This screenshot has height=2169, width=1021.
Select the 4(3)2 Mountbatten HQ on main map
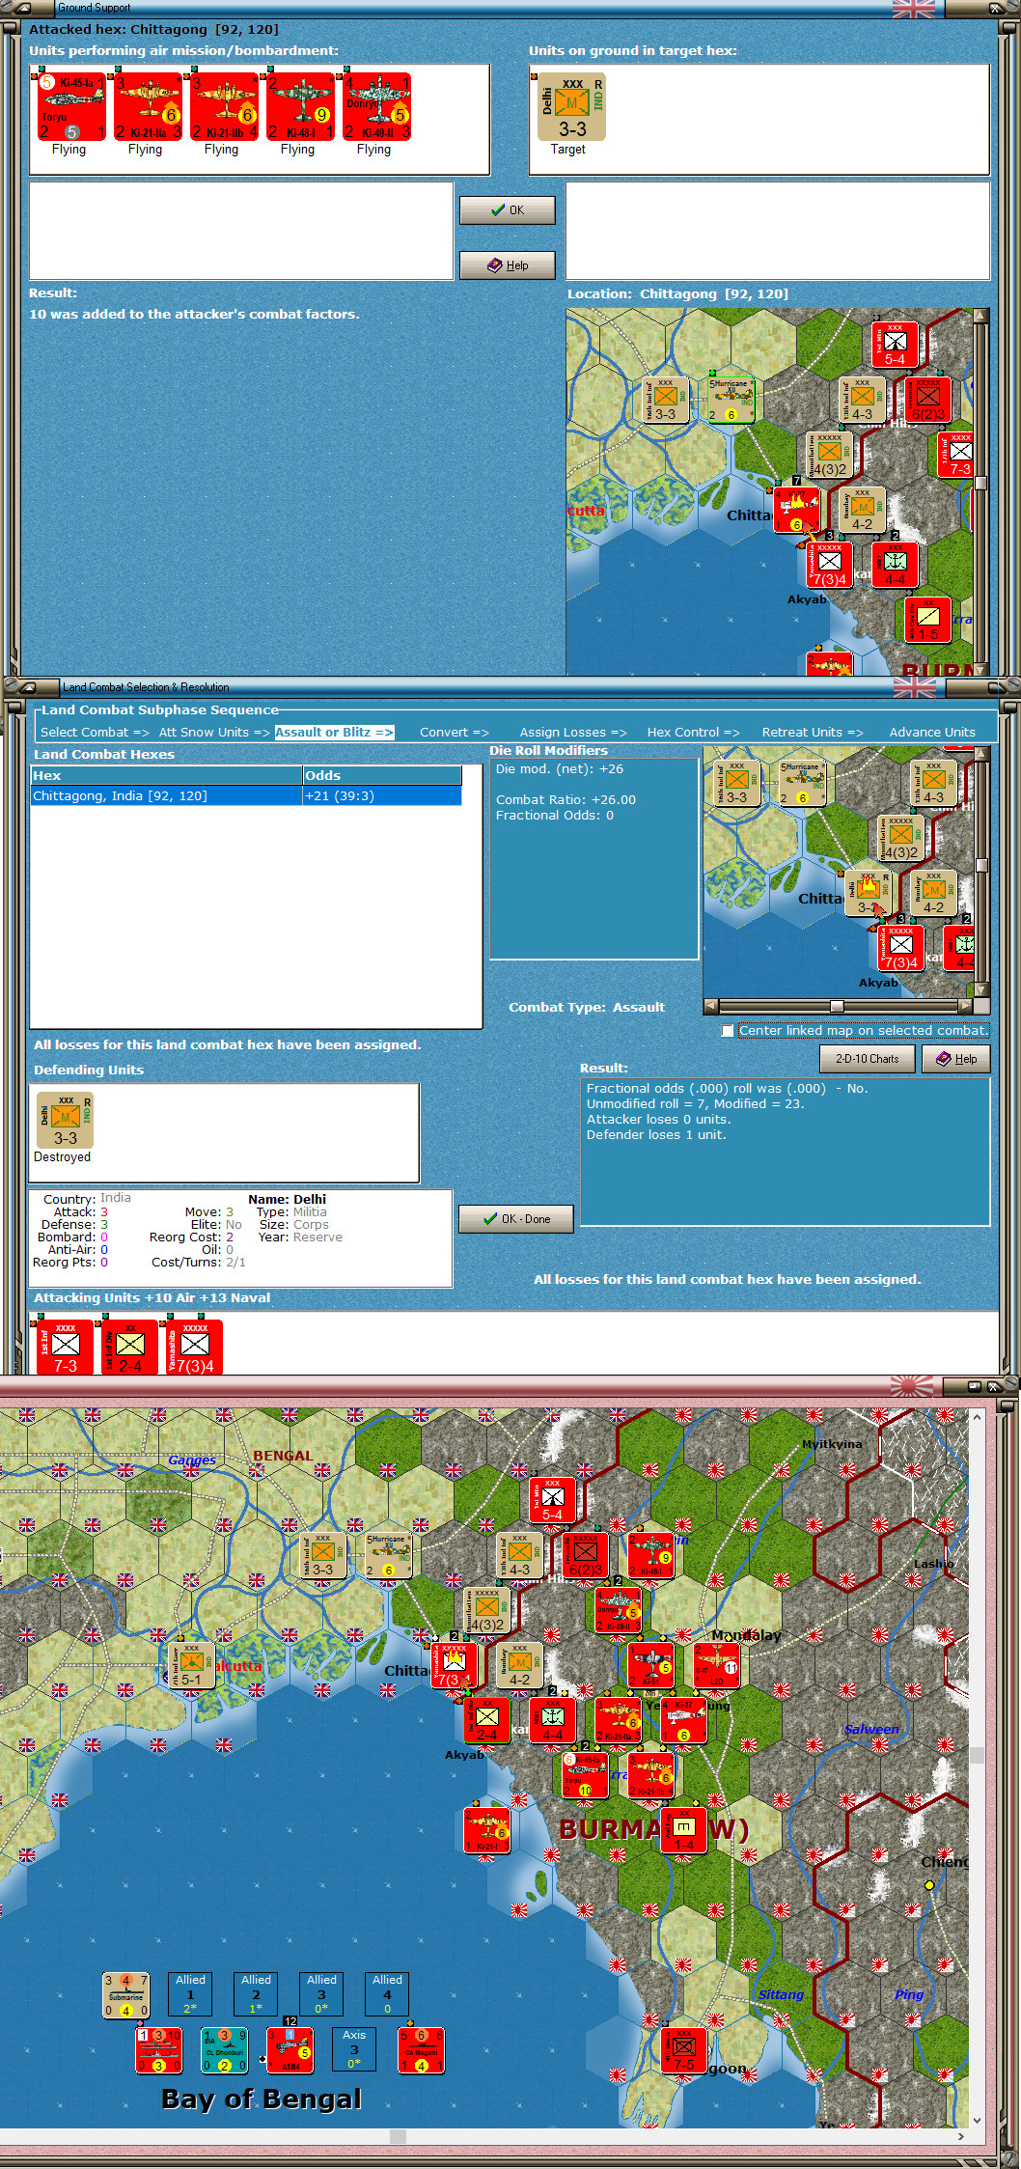486,1609
